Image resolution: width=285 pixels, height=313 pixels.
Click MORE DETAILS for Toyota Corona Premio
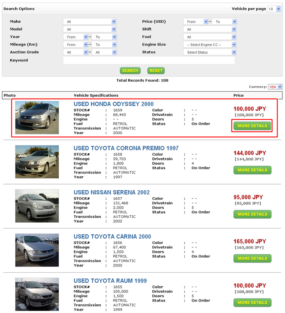(253, 170)
